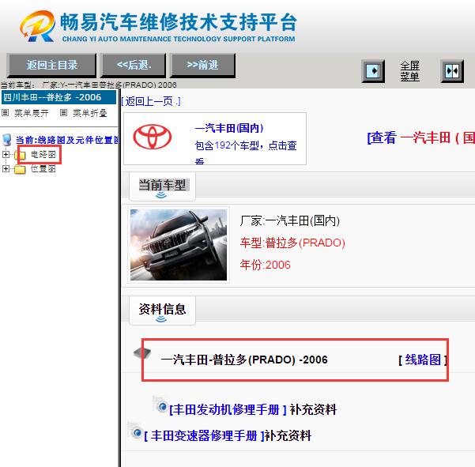Click the single-arrow panel toggle icon
This screenshot has width=475, height=467.
373,71
